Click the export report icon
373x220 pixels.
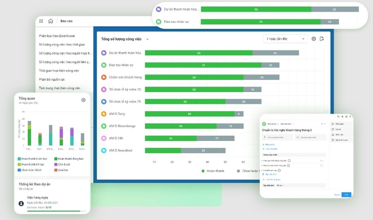click(x=322, y=39)
